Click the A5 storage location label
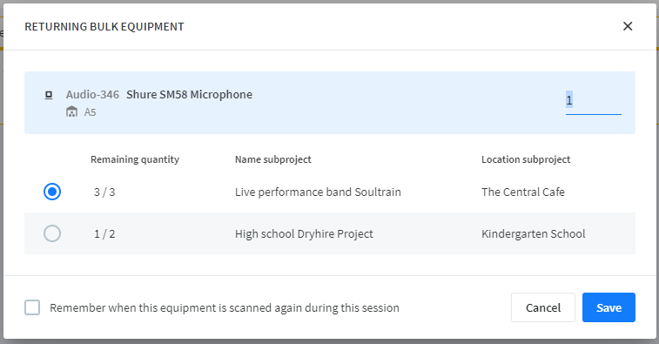 (x=90, y=112)
